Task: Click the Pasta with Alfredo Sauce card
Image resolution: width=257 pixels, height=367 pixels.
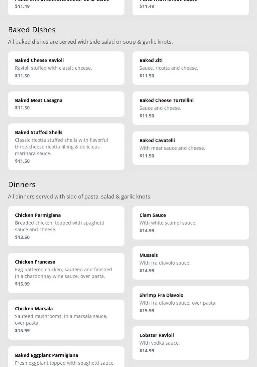Action: coord(191,6)
